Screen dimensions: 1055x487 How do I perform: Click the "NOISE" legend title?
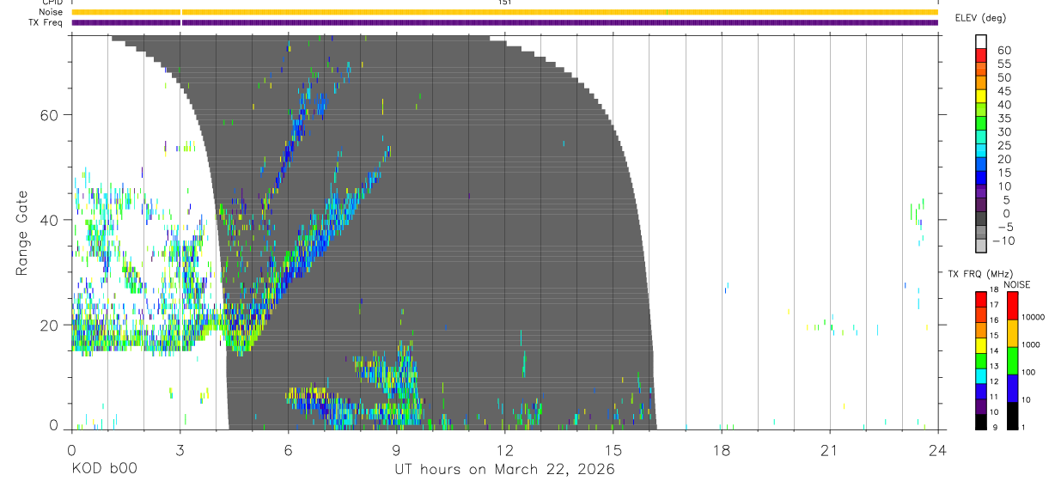tap(1016, 284)
